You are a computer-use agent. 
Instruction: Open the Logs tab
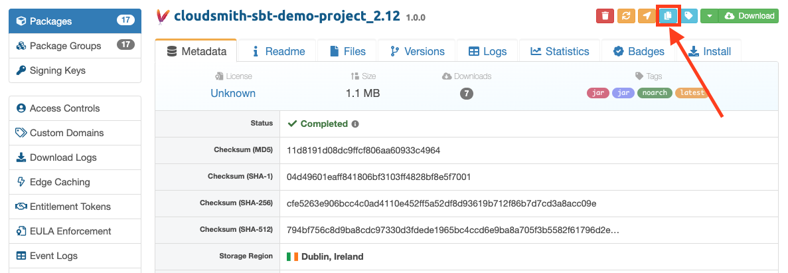pos(487,50)
